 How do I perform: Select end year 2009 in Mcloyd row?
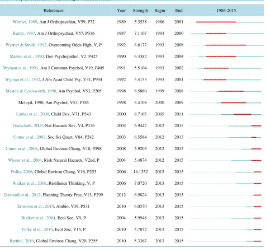pos(179,102)
